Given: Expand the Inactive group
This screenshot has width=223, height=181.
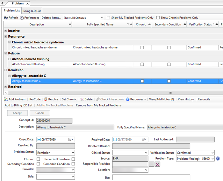Looking at the screenshot, I should pyautogui.click(x=5, y=31).
